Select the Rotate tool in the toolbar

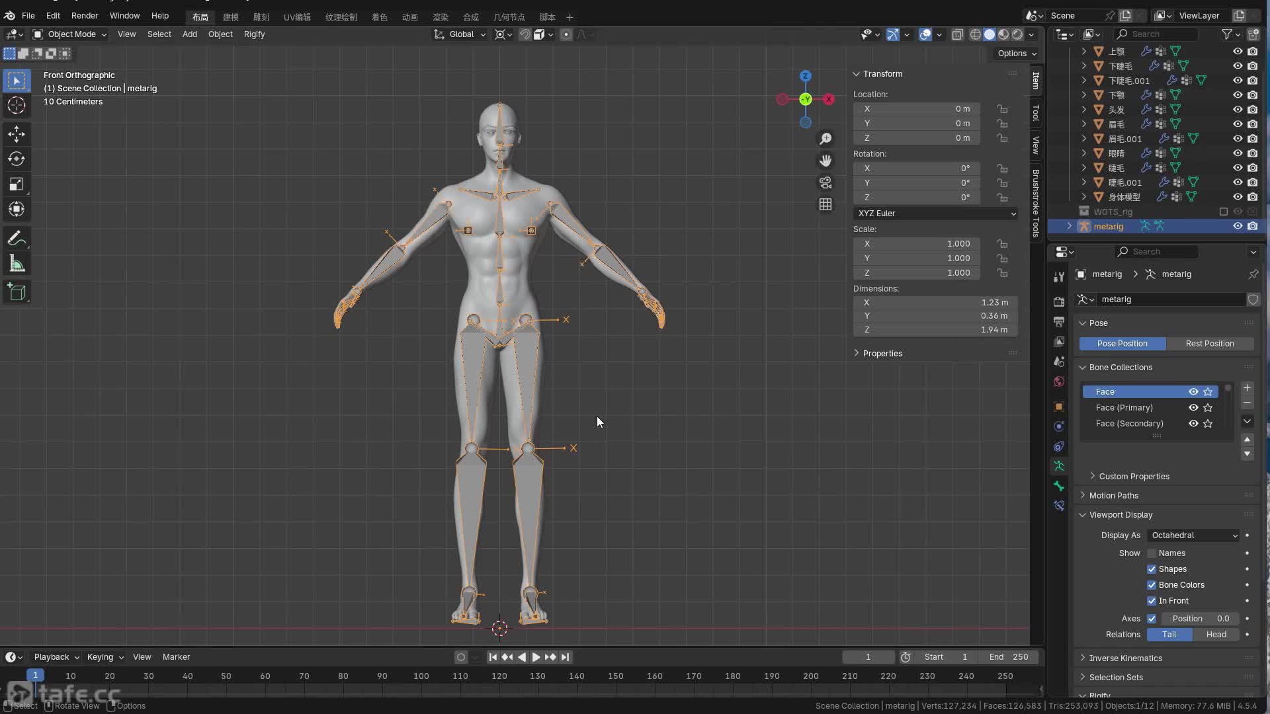[x=17, y=159]
